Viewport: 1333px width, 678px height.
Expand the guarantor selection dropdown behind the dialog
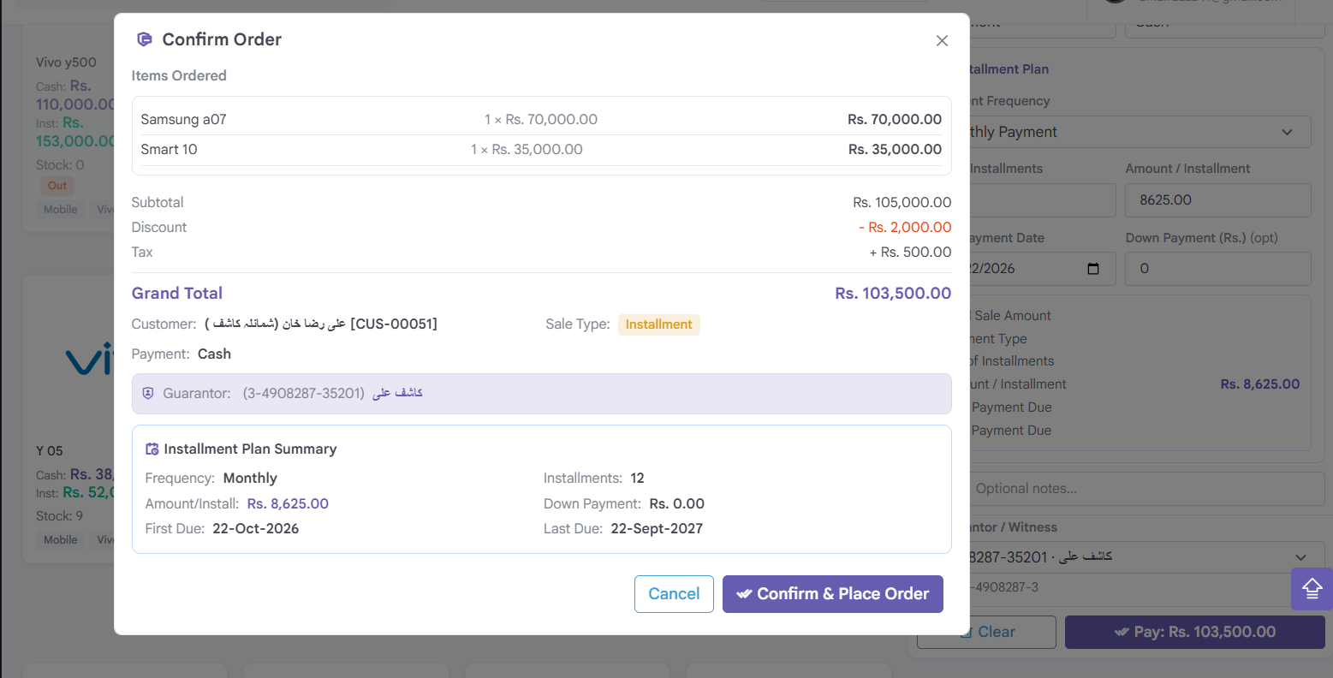click(x=1147, y=557)
